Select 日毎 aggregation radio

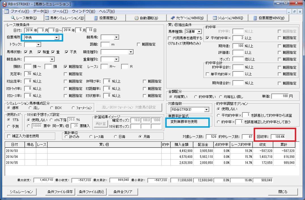[x=116, y=137]
